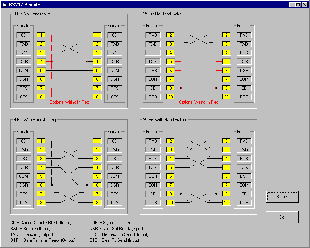The image size is (310, 248).
Task: Close the RS232 Pinouts window
Action: click(304, 5)
